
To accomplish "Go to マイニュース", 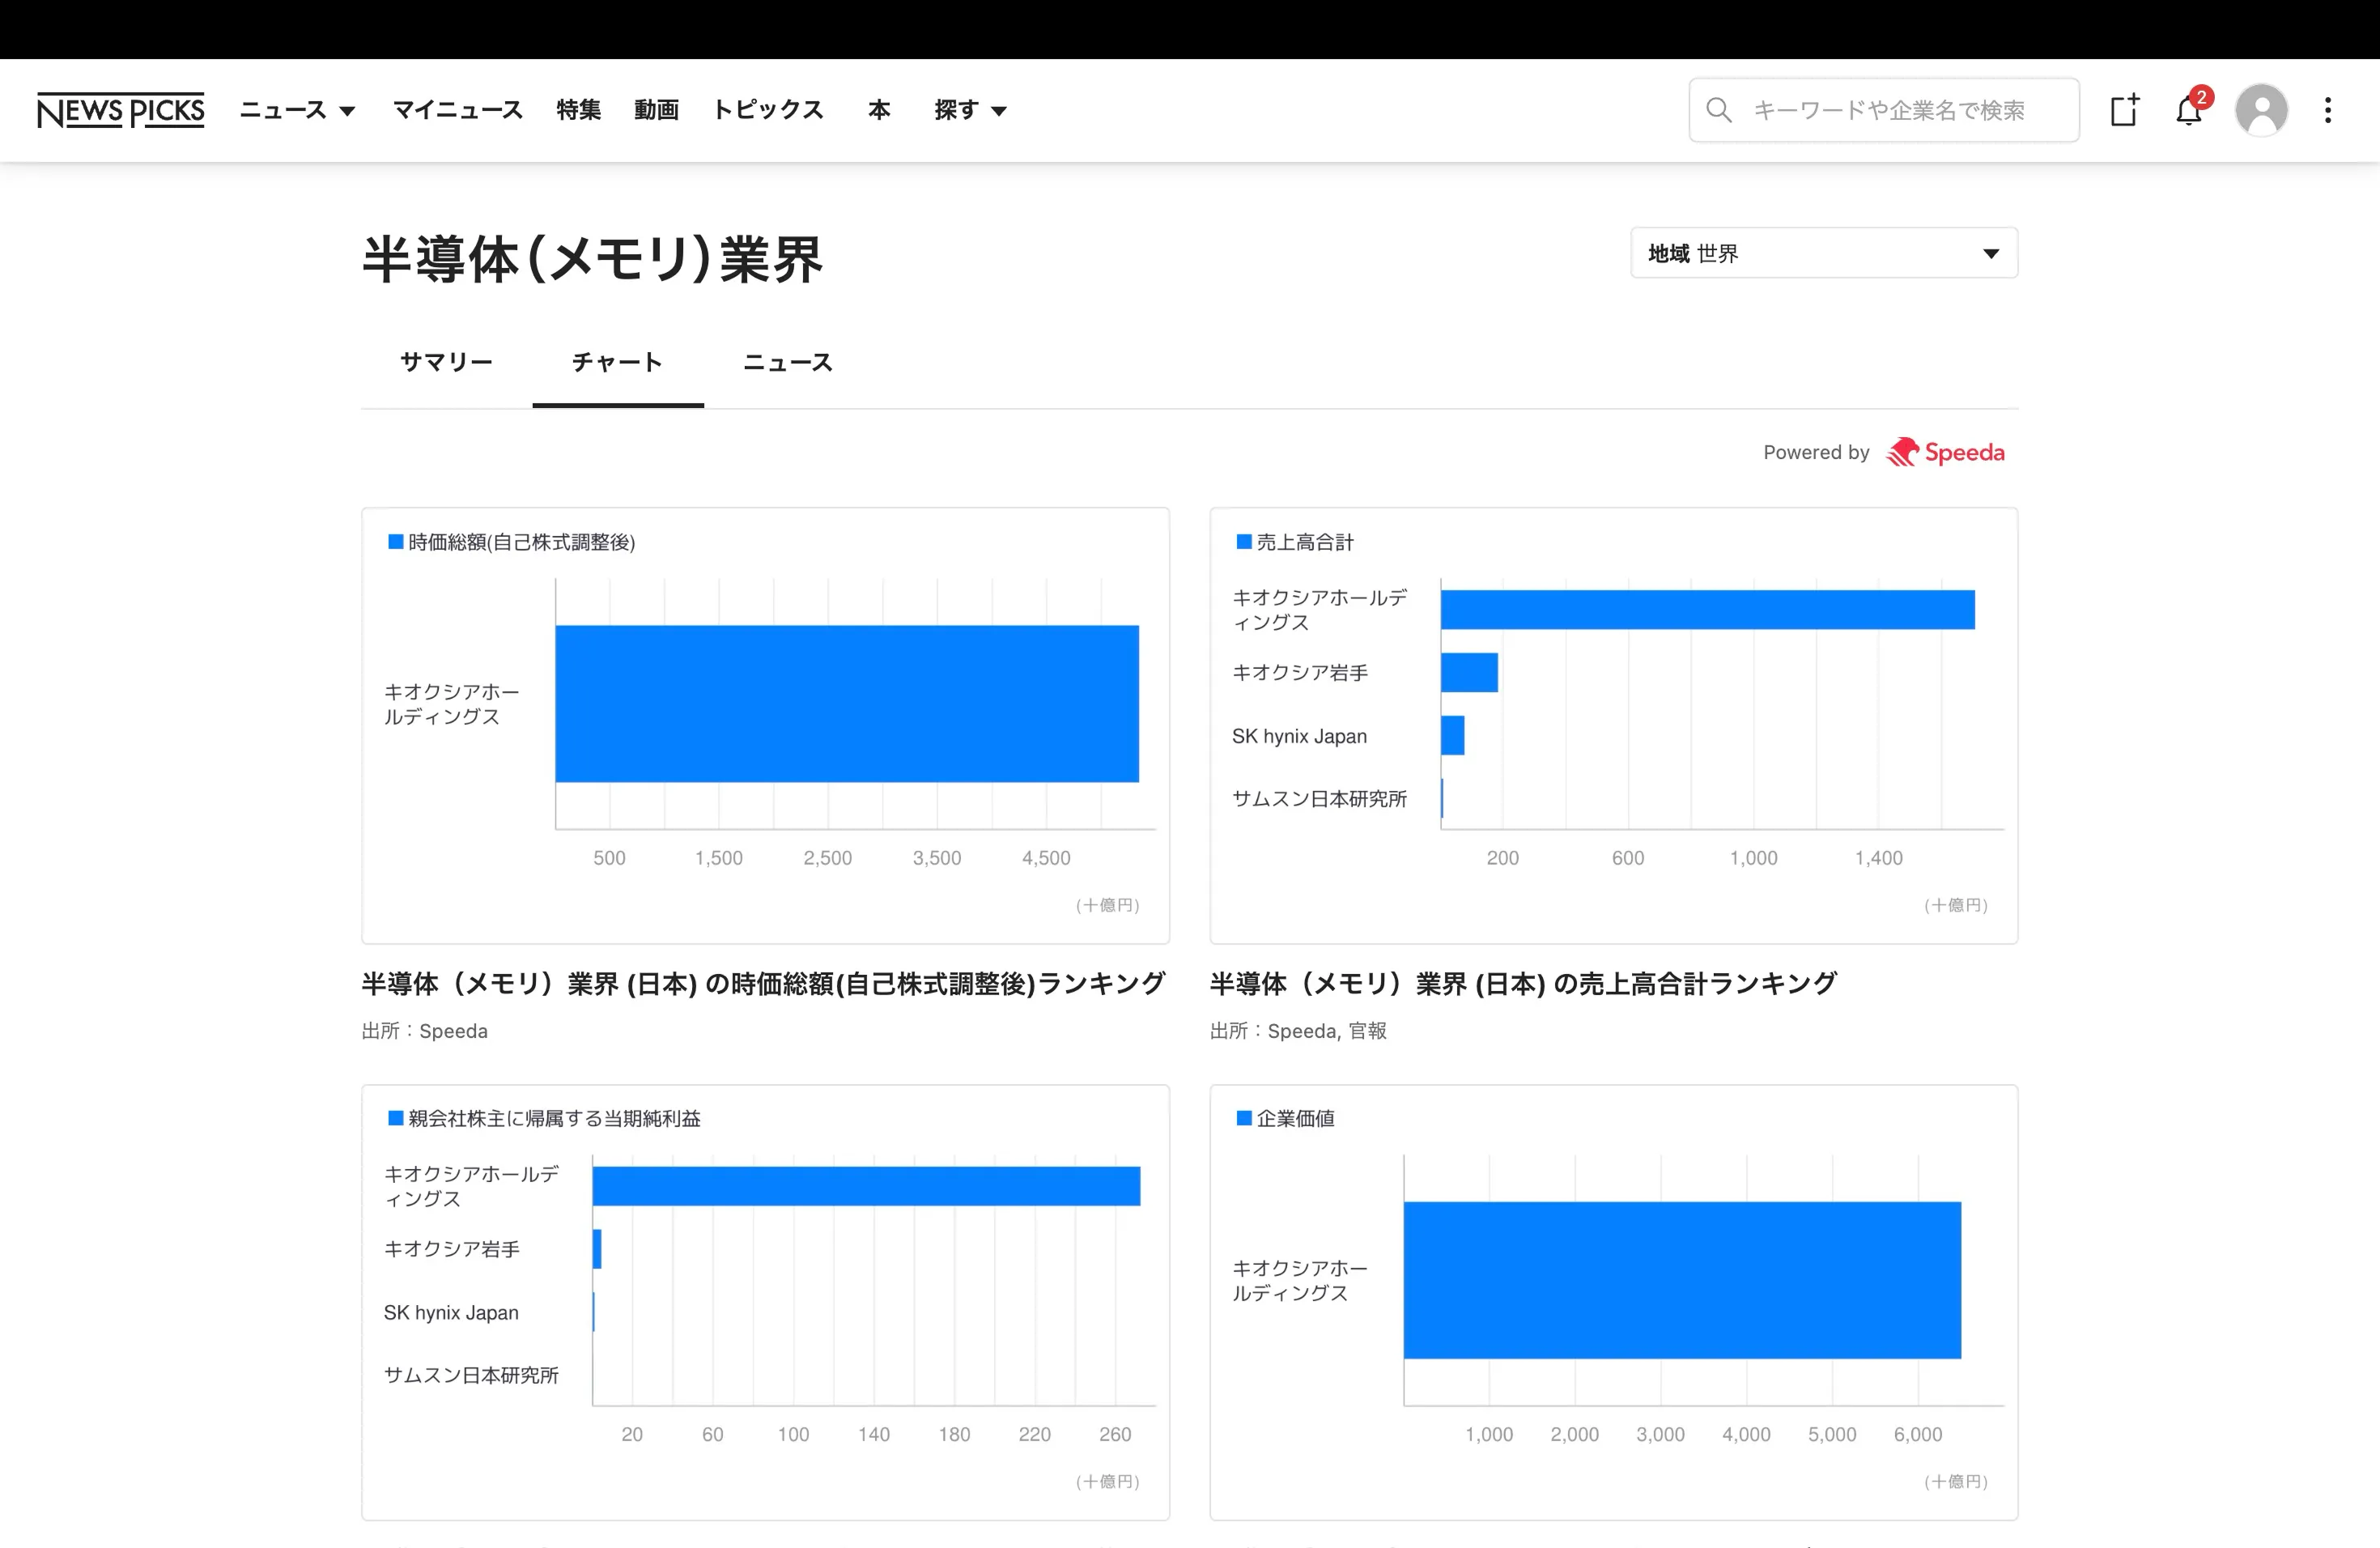I will coord(458,110).
